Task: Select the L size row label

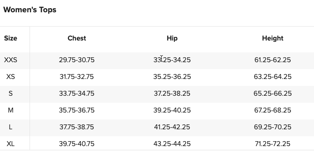Action: [x=11, y=127]
